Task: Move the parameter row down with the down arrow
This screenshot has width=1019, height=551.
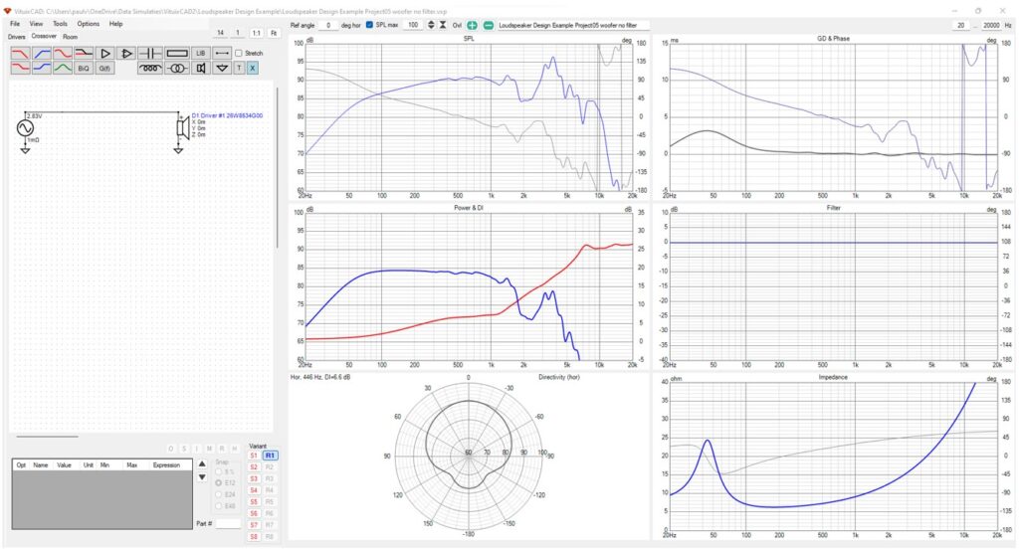Action: tap(202, 477)
